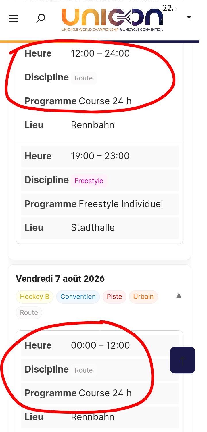Click the Stadthalle venue text
The height and width of the screenshot is (432, 207).
tap(93, 228)
